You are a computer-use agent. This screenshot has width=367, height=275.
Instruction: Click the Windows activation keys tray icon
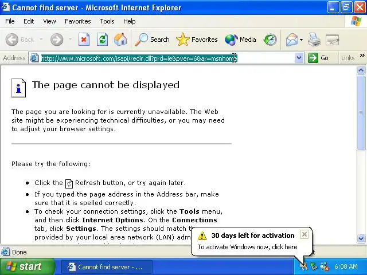[x=303, y=266]
